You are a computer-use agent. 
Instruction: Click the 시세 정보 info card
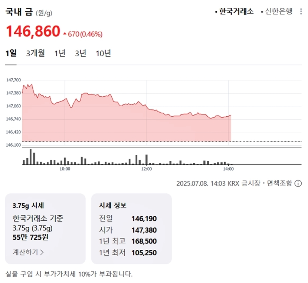click(131, 229)
